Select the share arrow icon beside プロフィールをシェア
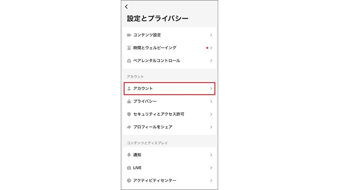 [x=129, y=127]
